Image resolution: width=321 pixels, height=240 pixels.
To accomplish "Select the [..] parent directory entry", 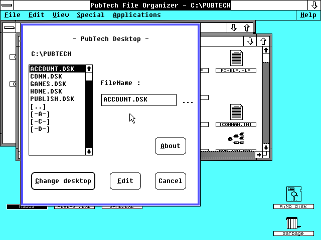I will 57,106.
